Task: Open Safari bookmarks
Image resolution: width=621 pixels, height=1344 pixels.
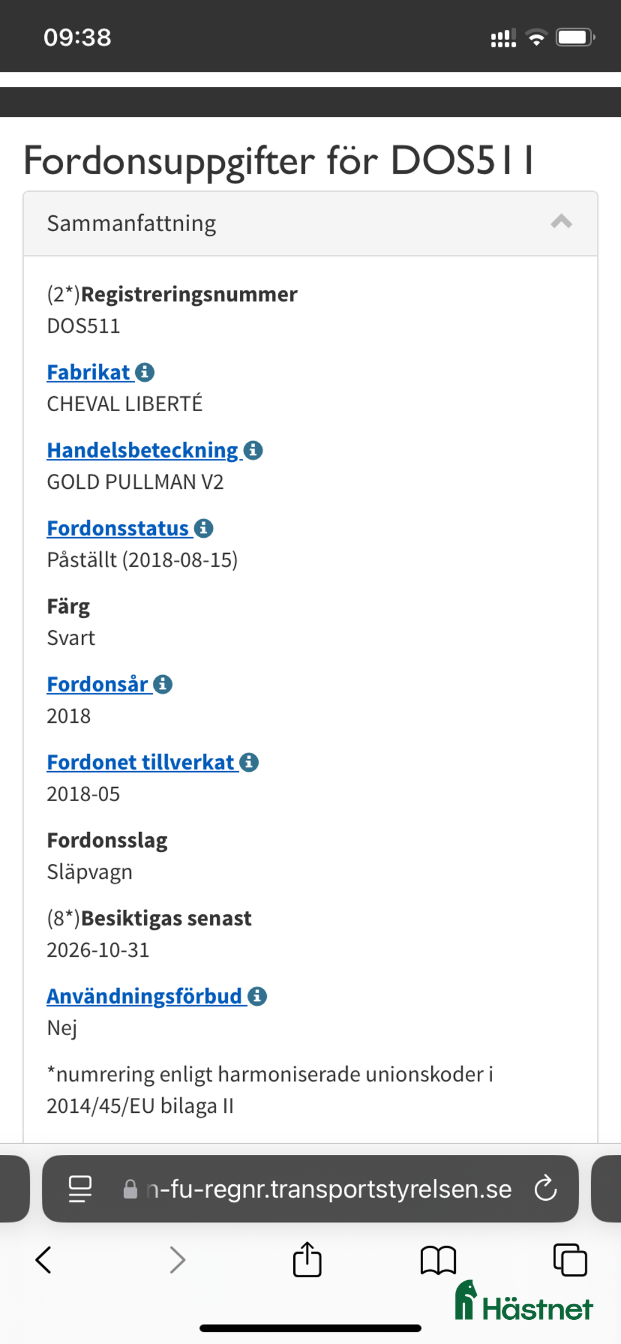Action: click(438, 1259)
